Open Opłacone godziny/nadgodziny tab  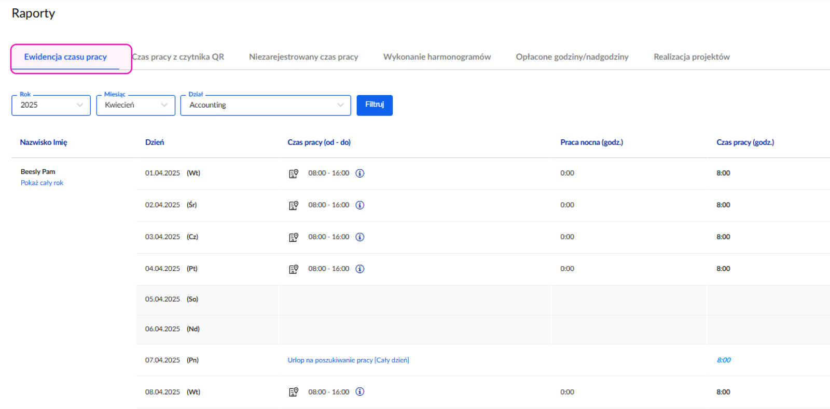coord(572,57)
